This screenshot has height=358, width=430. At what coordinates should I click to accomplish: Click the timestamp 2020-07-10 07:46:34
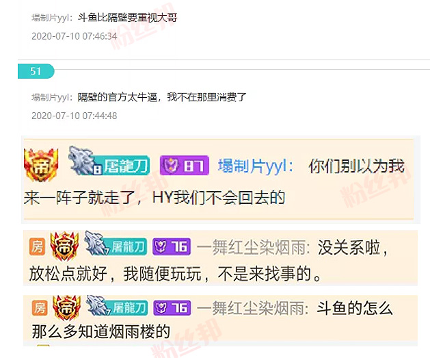coord(75,36)
